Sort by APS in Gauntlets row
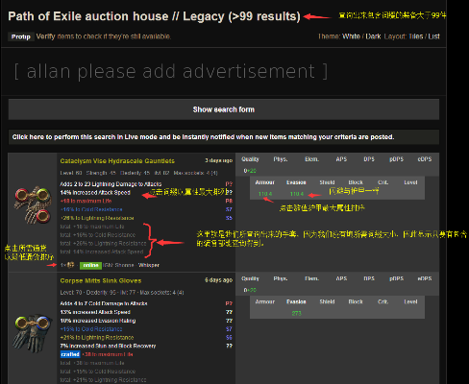This screenshot has height=384, width=469. 341,159
